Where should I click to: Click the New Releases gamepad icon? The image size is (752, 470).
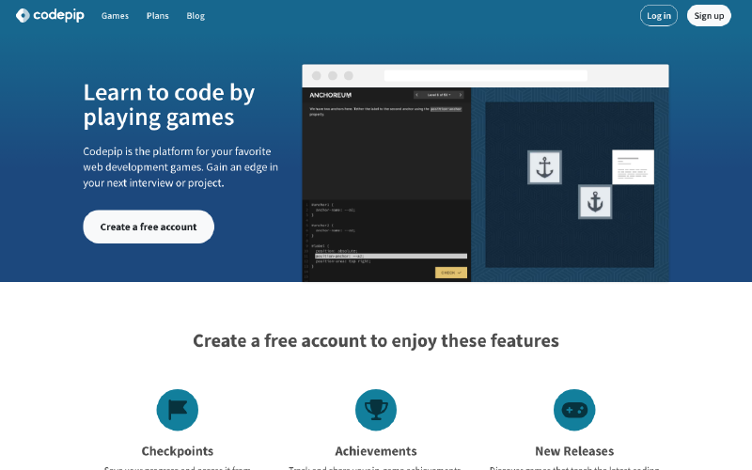574,410
